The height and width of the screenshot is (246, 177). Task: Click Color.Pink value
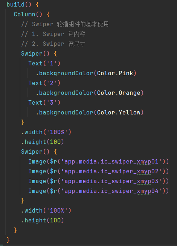[x=115, y=73]
